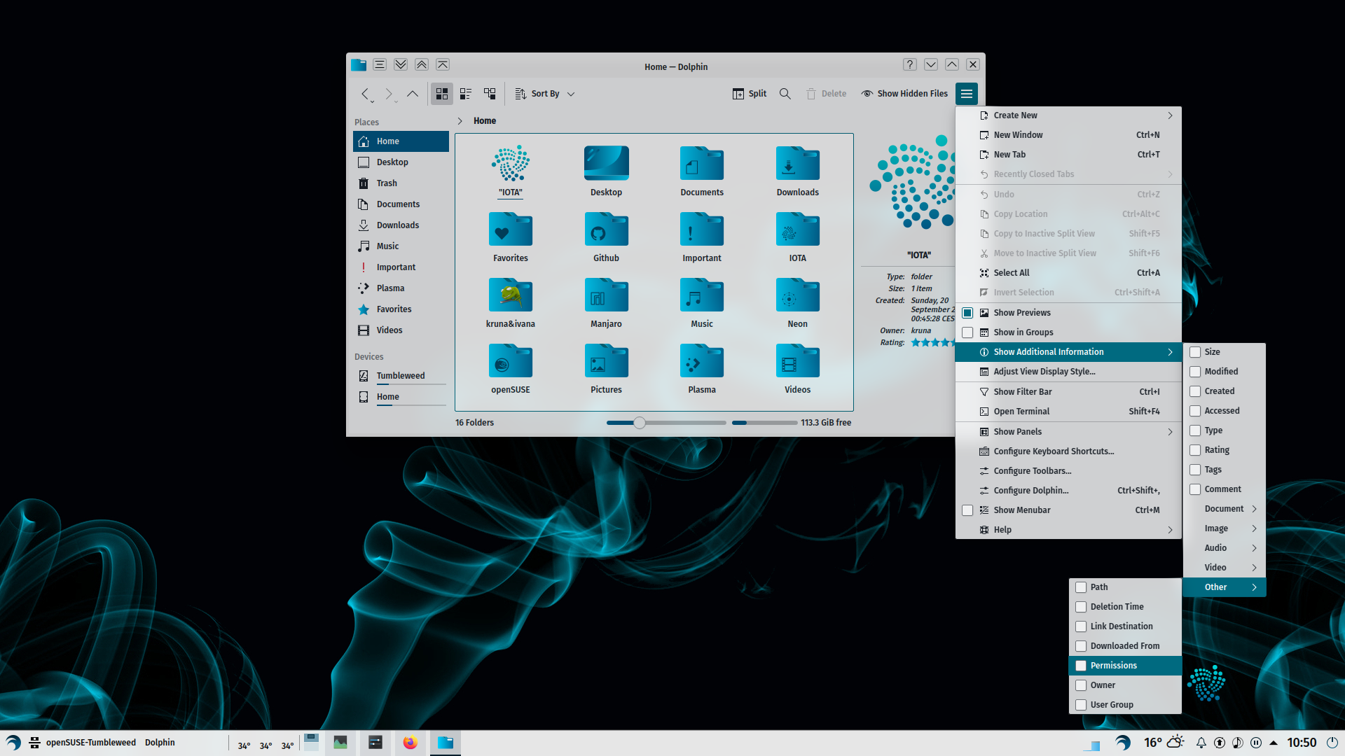Screen dimensions: 1345x756
Task: Adjust the icon zoom slider handle
Action: [x=640, y=423]
